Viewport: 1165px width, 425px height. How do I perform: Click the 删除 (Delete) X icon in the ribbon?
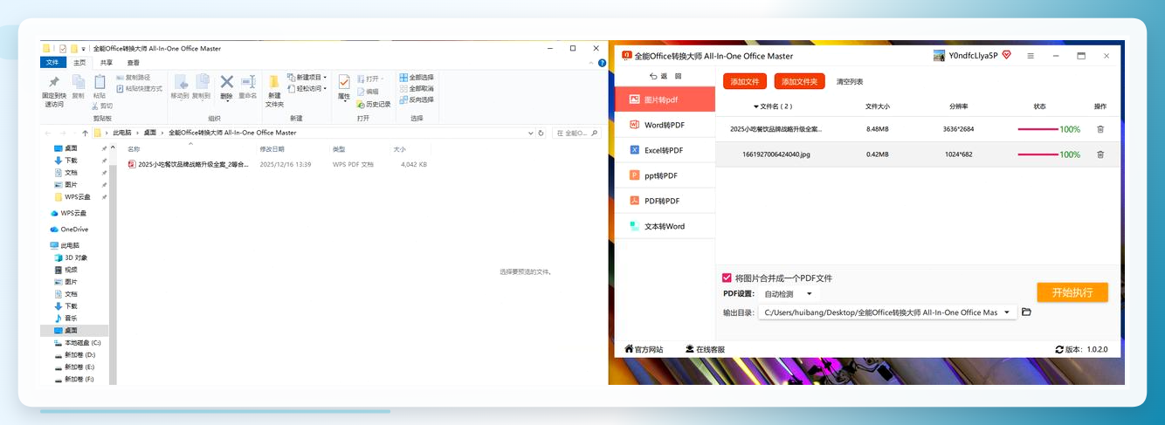(x=226, y=82)
